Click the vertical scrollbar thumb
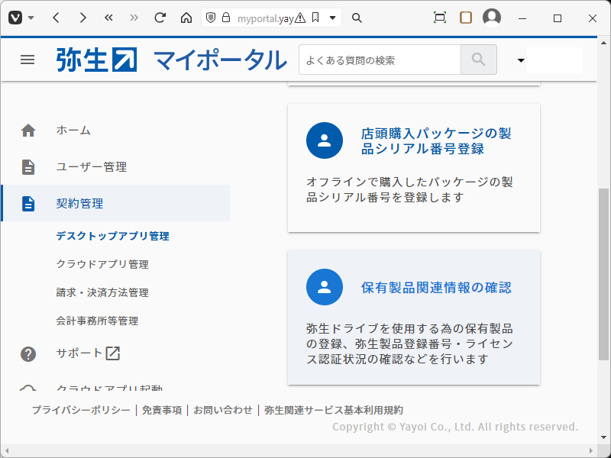The width and height of the screenshot is (611, 458). click(x=603, y=274)
